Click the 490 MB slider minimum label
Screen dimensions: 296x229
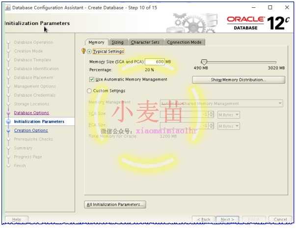point(201,68)
